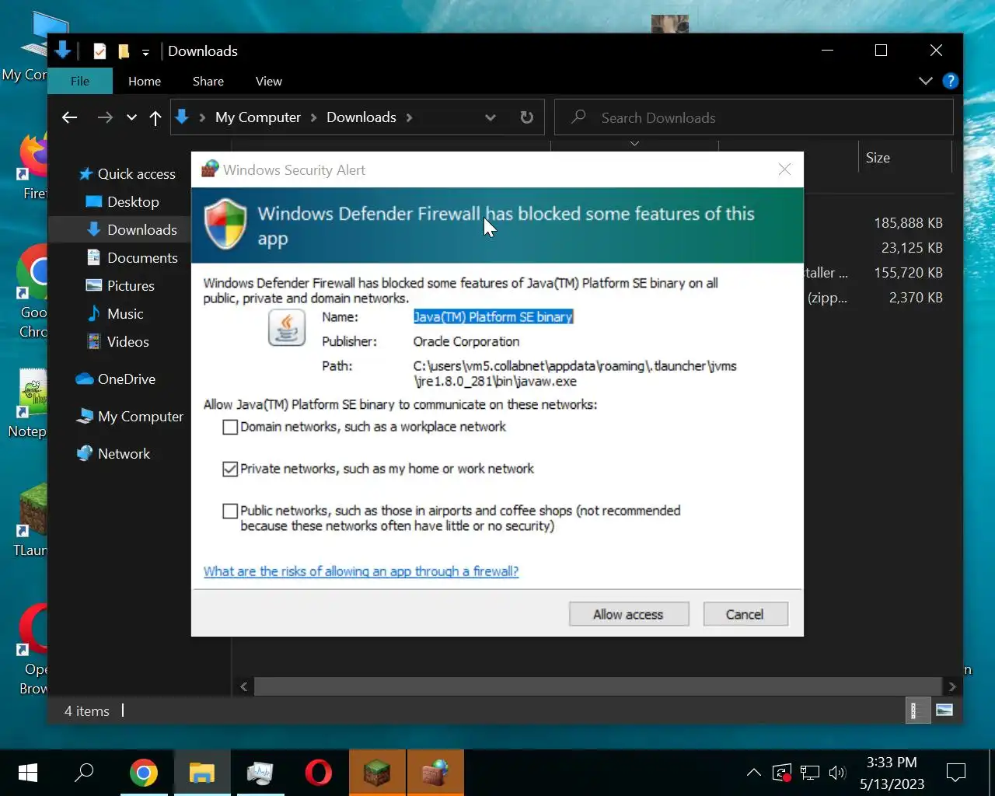Click horizontal scrollbar in file list
The image size is (995, 796).
click(598, 686)
